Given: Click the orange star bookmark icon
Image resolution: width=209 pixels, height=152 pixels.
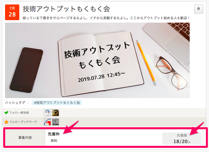Looking at the screenshot, I should pyautogui.click(x=6, y=122).
